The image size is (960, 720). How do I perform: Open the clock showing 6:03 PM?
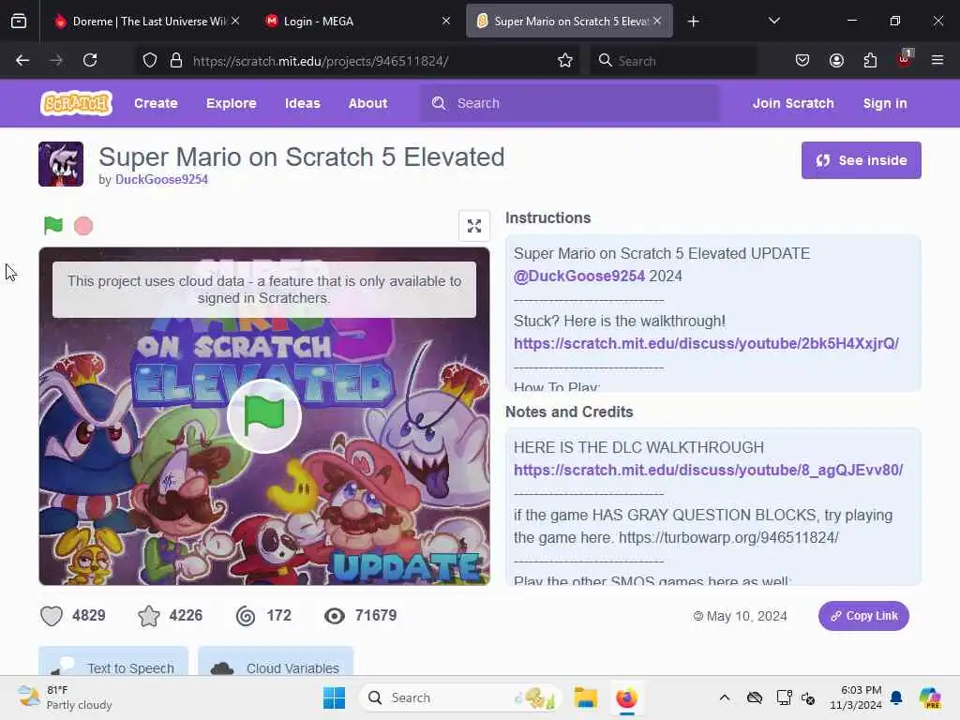tap(856, 697)
